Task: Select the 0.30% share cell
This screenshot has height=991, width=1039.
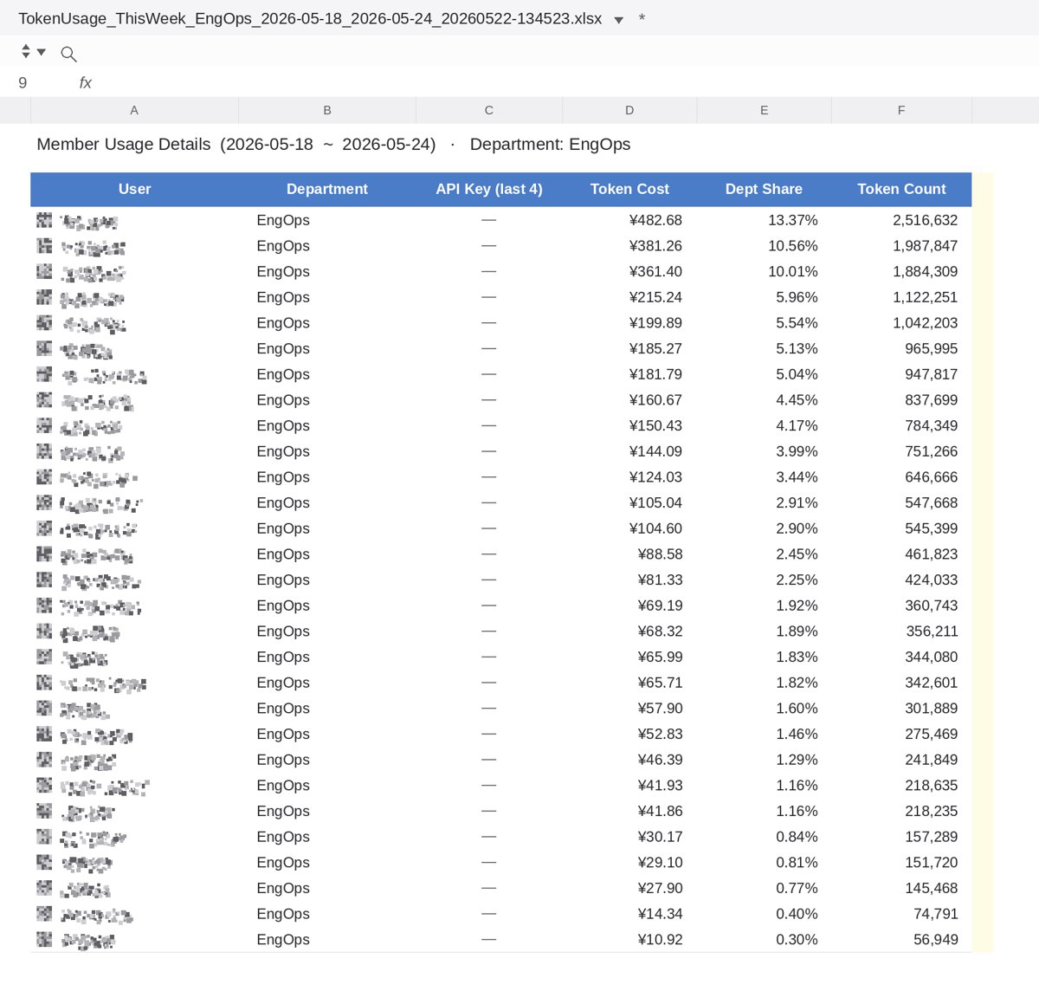Action: [x=764, y=940]
